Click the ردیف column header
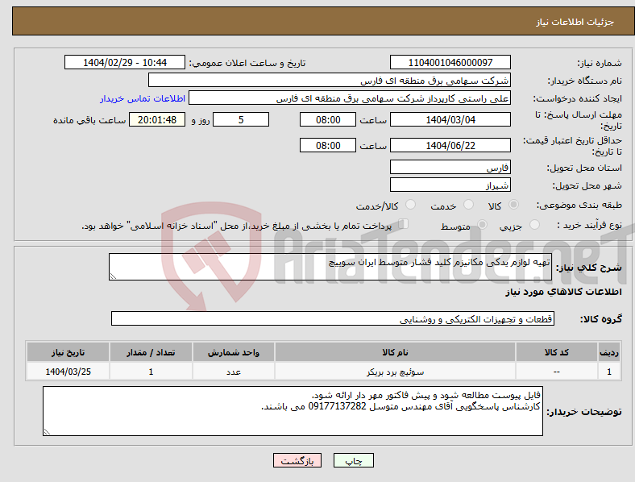The image size is (635, 482). 609,352
